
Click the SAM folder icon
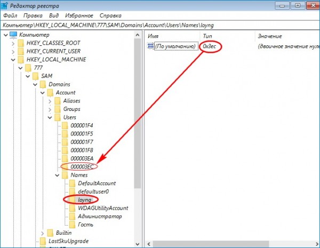coord(36,76)
